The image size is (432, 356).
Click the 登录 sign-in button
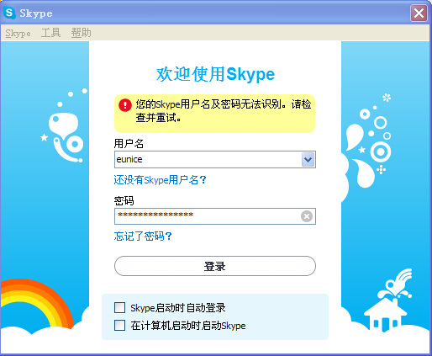[215, 266]
